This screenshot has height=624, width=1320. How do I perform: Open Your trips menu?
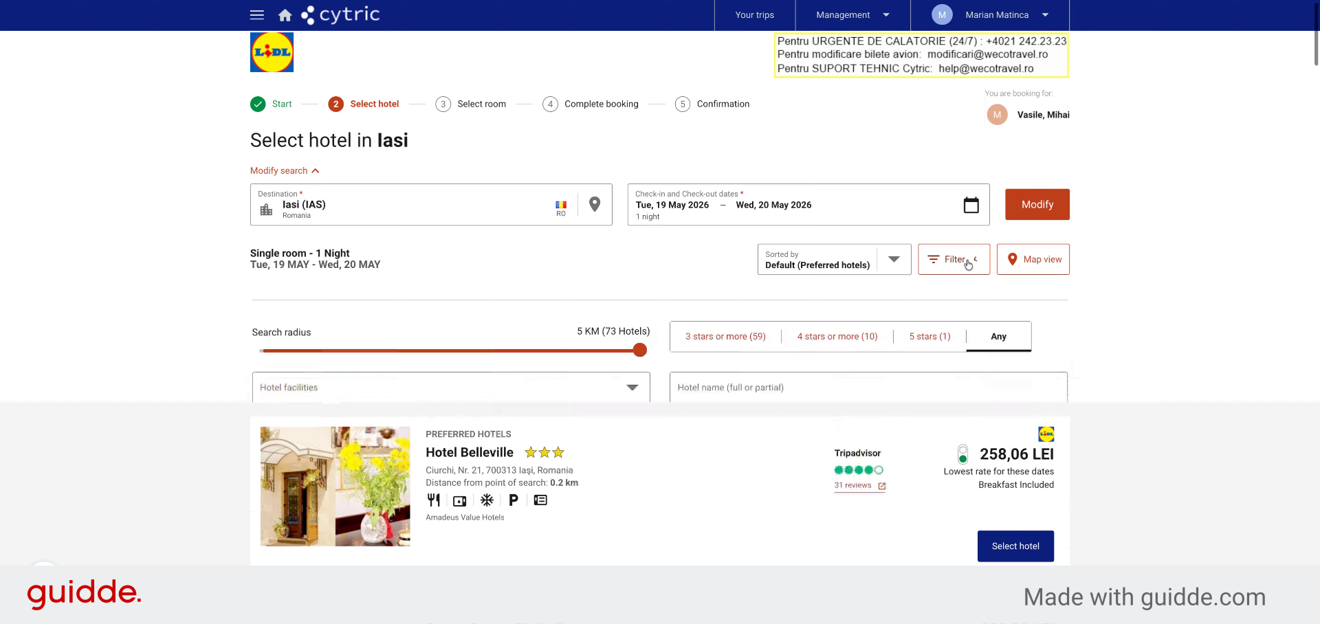click(x=754, y=15)
